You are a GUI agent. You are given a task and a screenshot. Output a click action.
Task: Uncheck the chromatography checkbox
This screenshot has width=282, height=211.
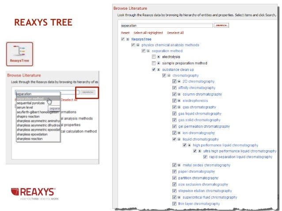pos(164,75)
